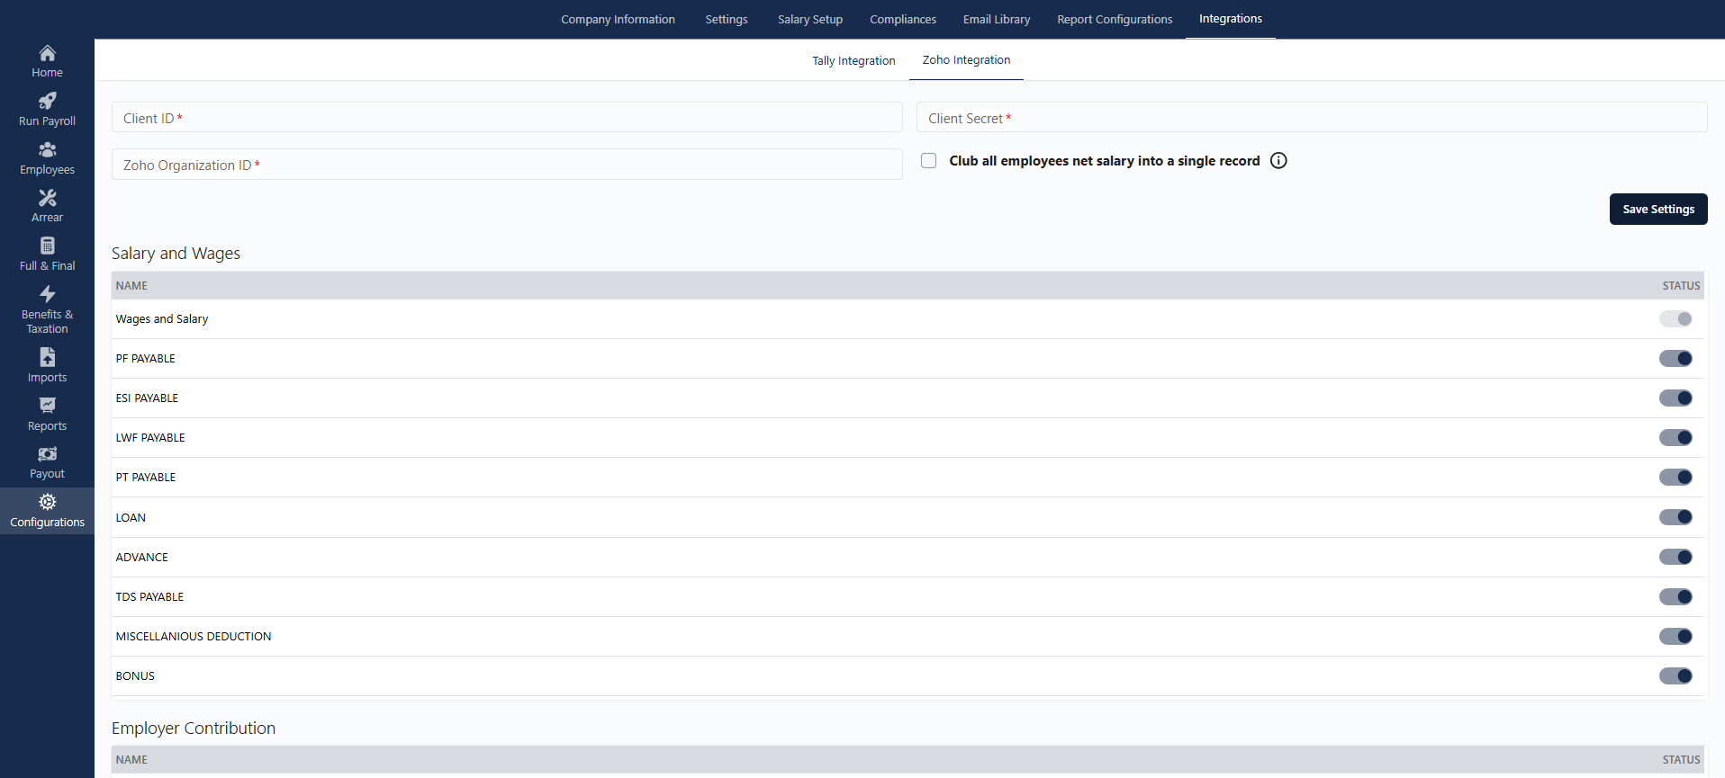The image size is (1725, 778).
Task: Open the Salary Setup tab
Action: coord(810,19)
